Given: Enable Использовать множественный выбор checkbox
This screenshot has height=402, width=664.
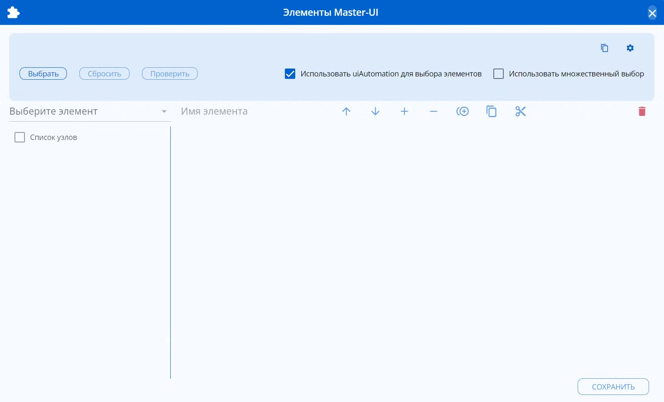Looking at the screenshot, I should [498, 74].
